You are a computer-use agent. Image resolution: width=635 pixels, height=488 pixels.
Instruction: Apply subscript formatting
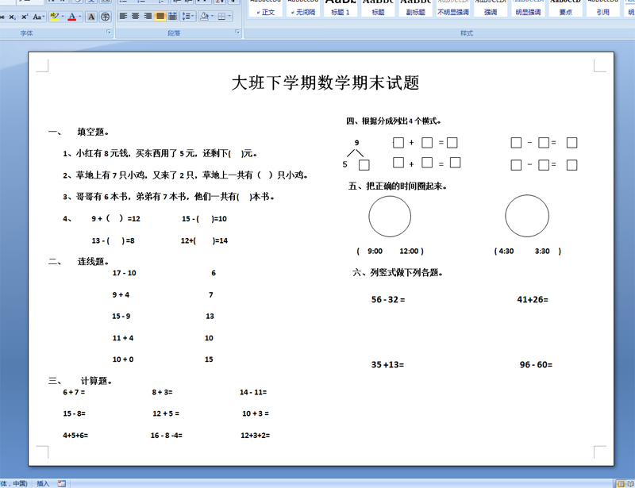point(13,17)
